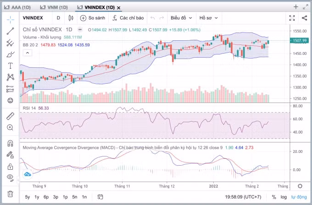Toggle lock all drawing tools
This screenshot has height=205, width=312.
(x=11, y=166)
